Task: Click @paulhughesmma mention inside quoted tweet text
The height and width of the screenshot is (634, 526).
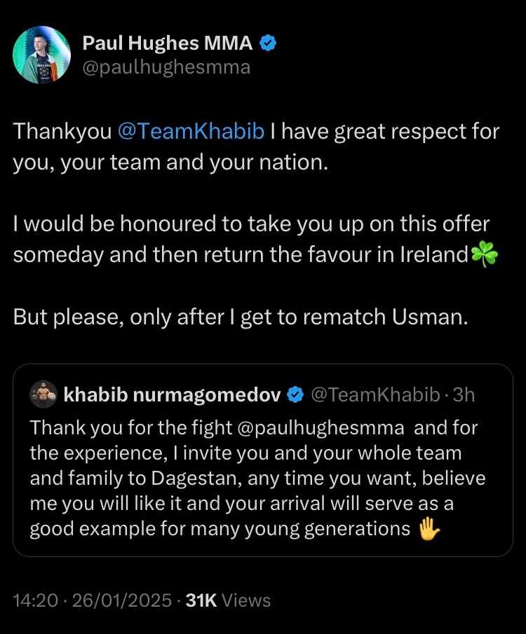Action: click(x=320, y=428)
